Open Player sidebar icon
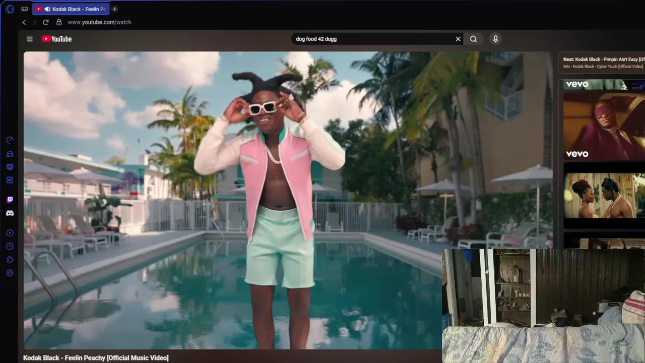Screen dimensions: 645x363 (x=10, y=233)
